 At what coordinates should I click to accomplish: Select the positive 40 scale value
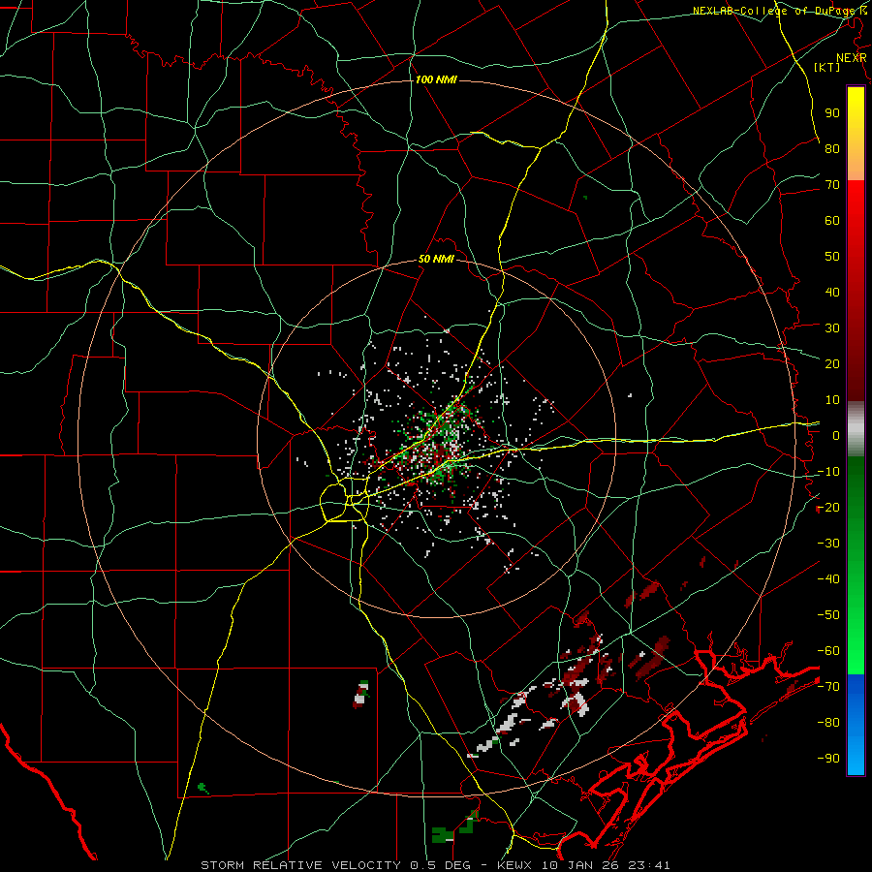832,292
